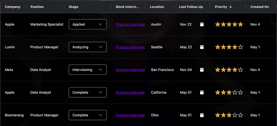Sort by Created On column header
Screen dimensions: 277x126
[260, 7]
